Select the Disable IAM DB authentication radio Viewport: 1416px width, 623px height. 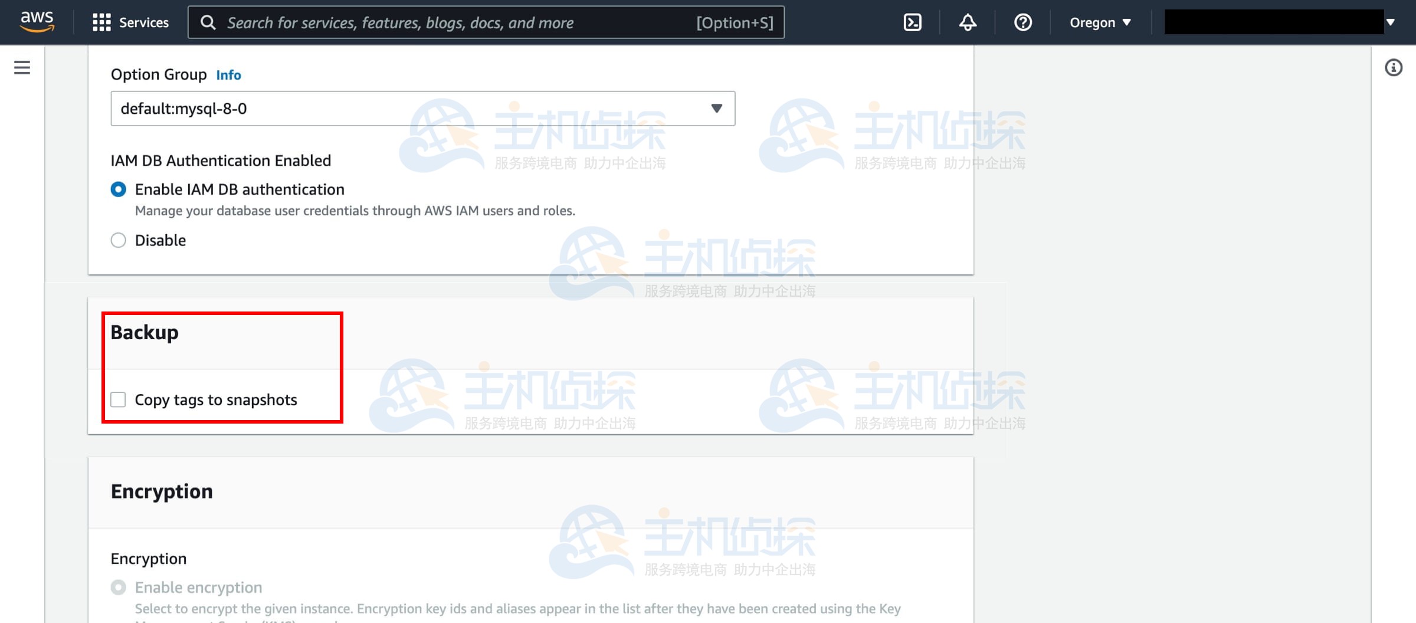[118, 240]
